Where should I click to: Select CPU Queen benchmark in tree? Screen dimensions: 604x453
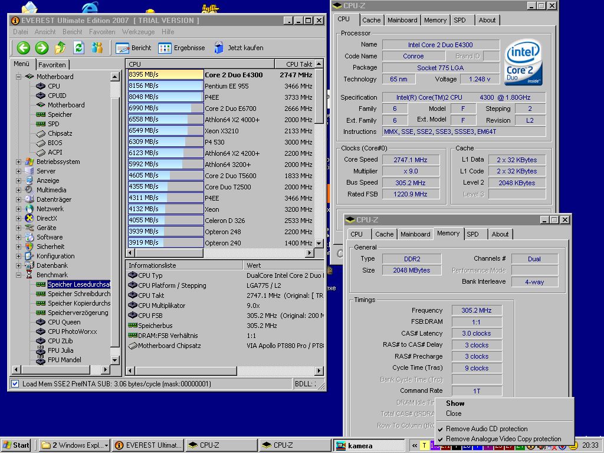click(x=64, y=322)
